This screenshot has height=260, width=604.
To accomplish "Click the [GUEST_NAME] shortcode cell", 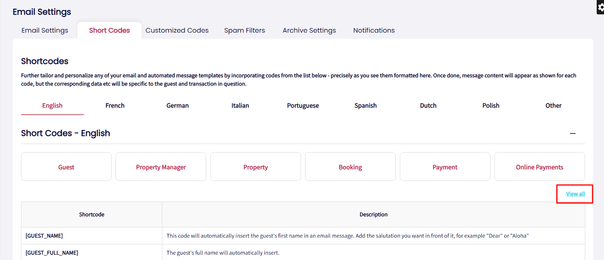I will click(44, 236).
